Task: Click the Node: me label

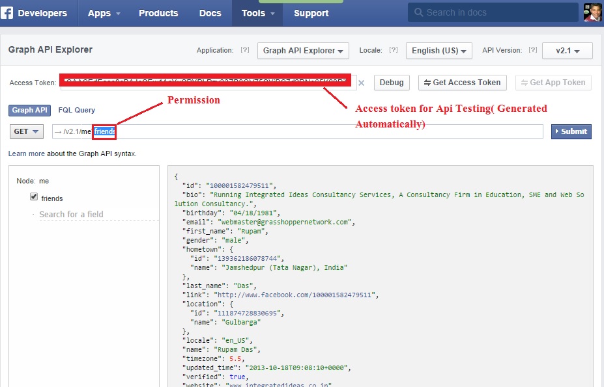Action: pyautogui.click(x=33, y=181)
